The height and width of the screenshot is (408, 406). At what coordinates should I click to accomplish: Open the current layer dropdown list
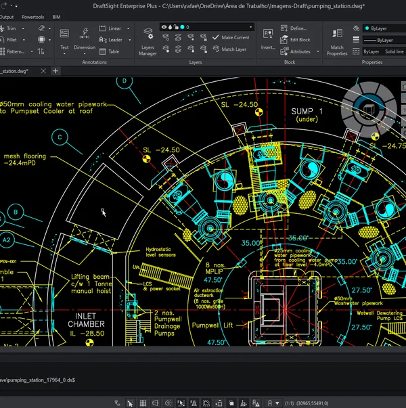pyautogui.click(x=251, y=27)
